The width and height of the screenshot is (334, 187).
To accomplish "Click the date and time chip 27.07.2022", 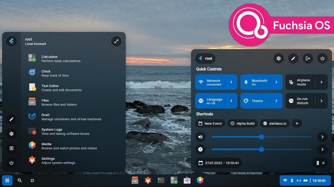I will pyautogui.click(x=218, y=163).
